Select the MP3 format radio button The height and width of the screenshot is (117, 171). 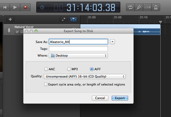pos(69,69)
